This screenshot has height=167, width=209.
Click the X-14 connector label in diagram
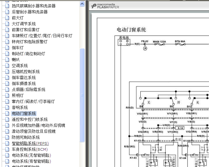point(180,128)
